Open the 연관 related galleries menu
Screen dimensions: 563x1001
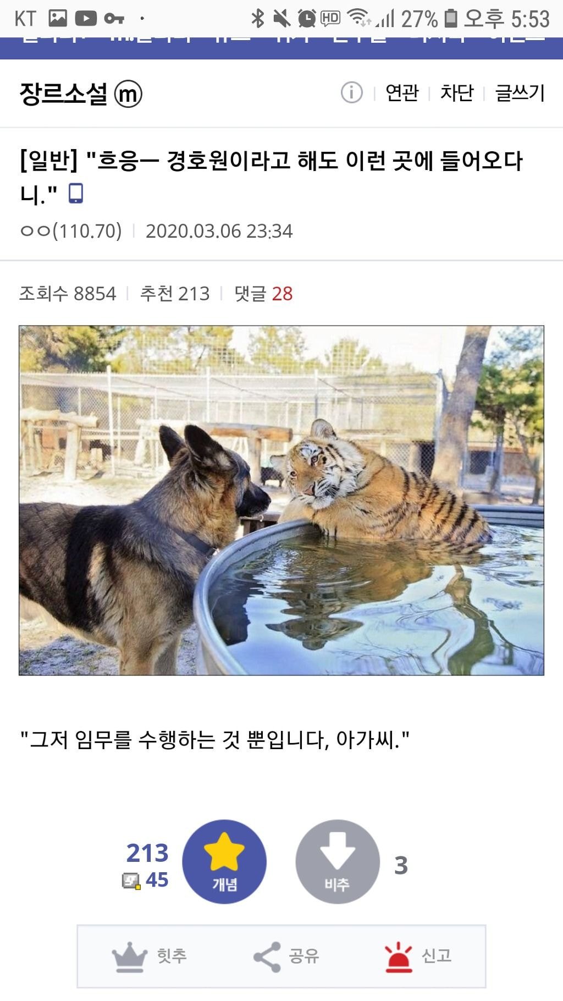click(x=402, y=92)
